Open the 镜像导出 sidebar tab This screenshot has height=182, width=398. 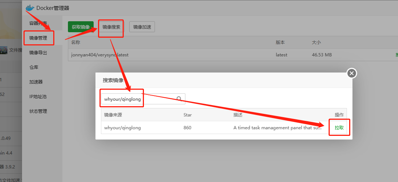pos(38,53)
